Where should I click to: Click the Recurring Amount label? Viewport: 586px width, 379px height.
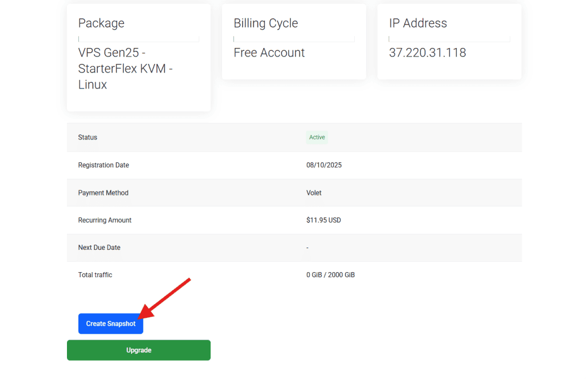(x=105, y=220)
